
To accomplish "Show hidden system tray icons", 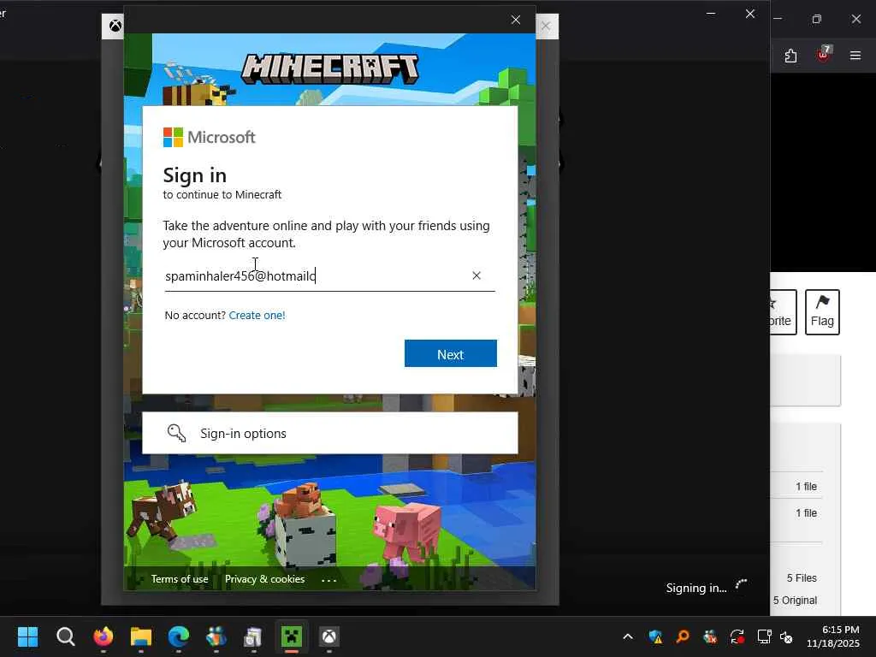I will [628, 636].
